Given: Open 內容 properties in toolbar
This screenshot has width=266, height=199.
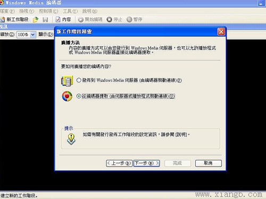Looking at the screenshot, I should click(63, 19).
